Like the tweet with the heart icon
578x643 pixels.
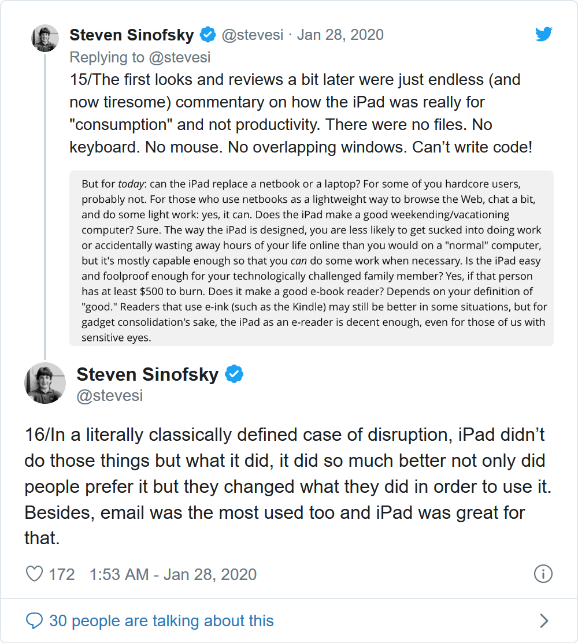35,574
